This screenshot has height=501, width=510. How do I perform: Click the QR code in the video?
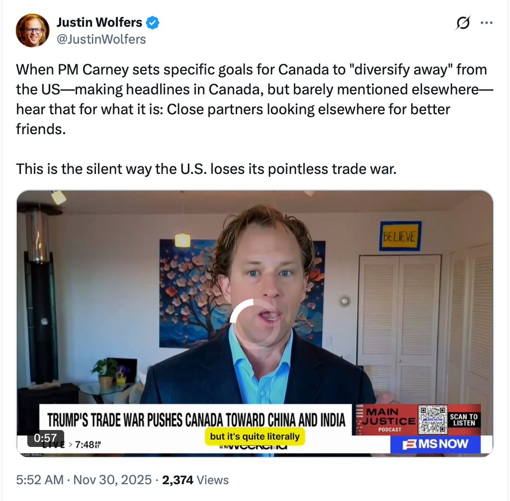point(432,420)
